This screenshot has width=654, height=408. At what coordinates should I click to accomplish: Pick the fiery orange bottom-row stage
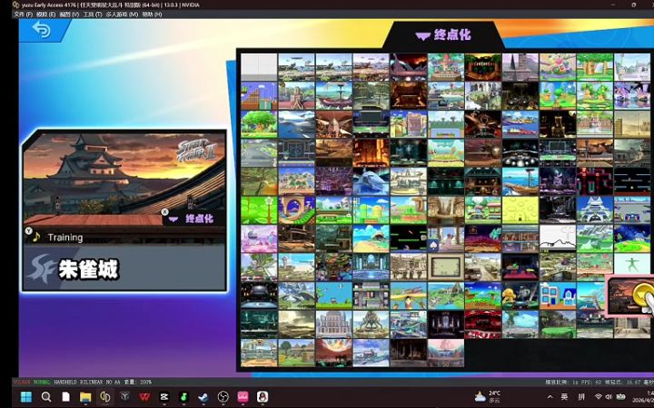(333, 353)
